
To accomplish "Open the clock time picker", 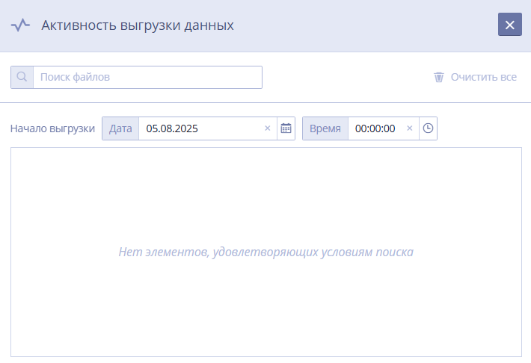I will (428, 128).
